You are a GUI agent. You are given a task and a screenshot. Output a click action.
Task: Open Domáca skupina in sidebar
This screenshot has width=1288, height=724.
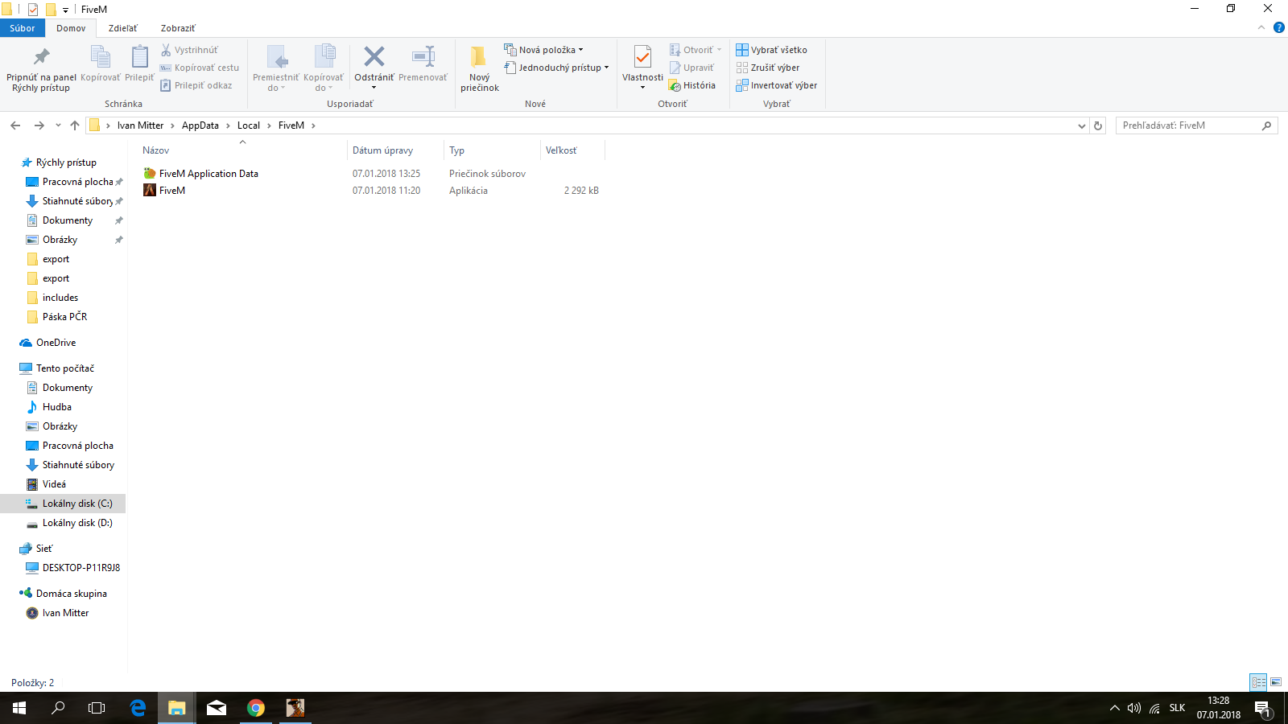click(71, 594)
